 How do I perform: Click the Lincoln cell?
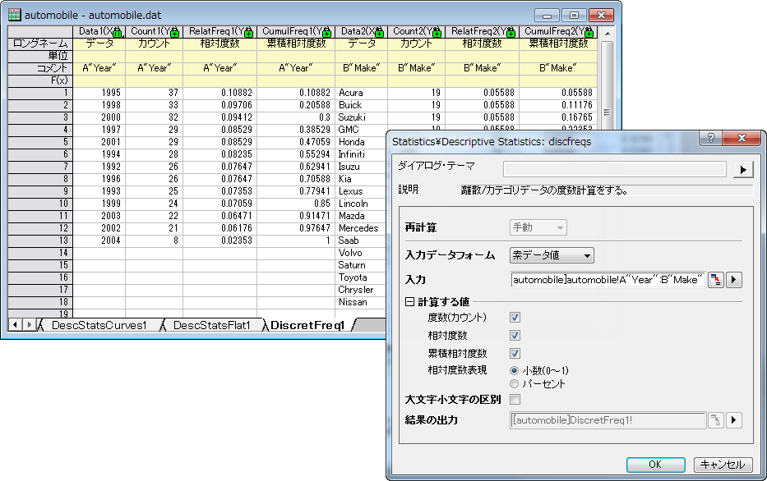361,204
